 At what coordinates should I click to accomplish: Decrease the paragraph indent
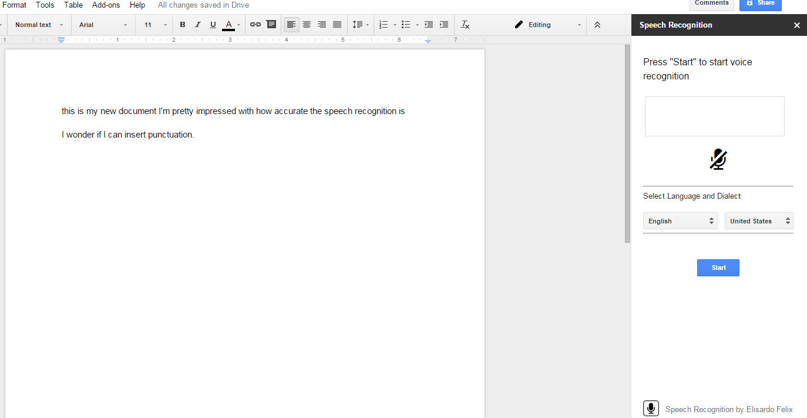pyautogui.click(x=429, y=25)
